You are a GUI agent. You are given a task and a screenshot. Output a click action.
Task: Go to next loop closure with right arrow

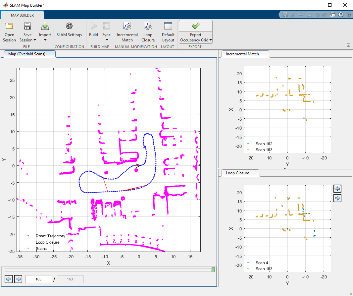pos(337,198)
